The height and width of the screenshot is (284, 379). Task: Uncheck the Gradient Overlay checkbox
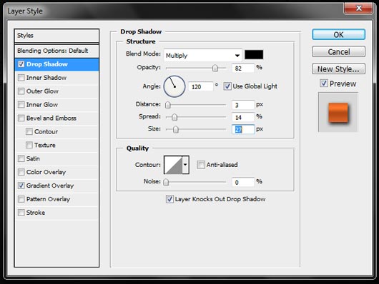tap(21, 186)
